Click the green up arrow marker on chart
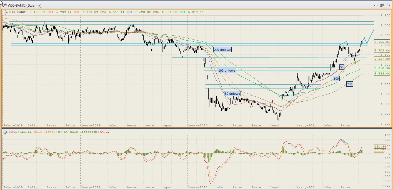Image resolution: width=393 pixels, height=190 pixels. coord(355,62)
